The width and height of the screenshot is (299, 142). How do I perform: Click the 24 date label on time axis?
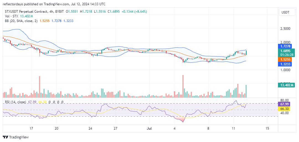coord(90,128)
